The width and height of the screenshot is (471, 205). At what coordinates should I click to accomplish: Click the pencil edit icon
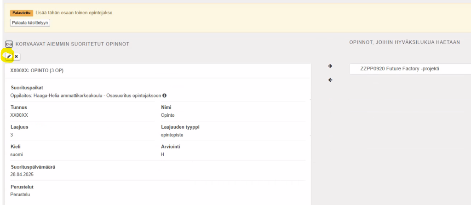(9, 57)
